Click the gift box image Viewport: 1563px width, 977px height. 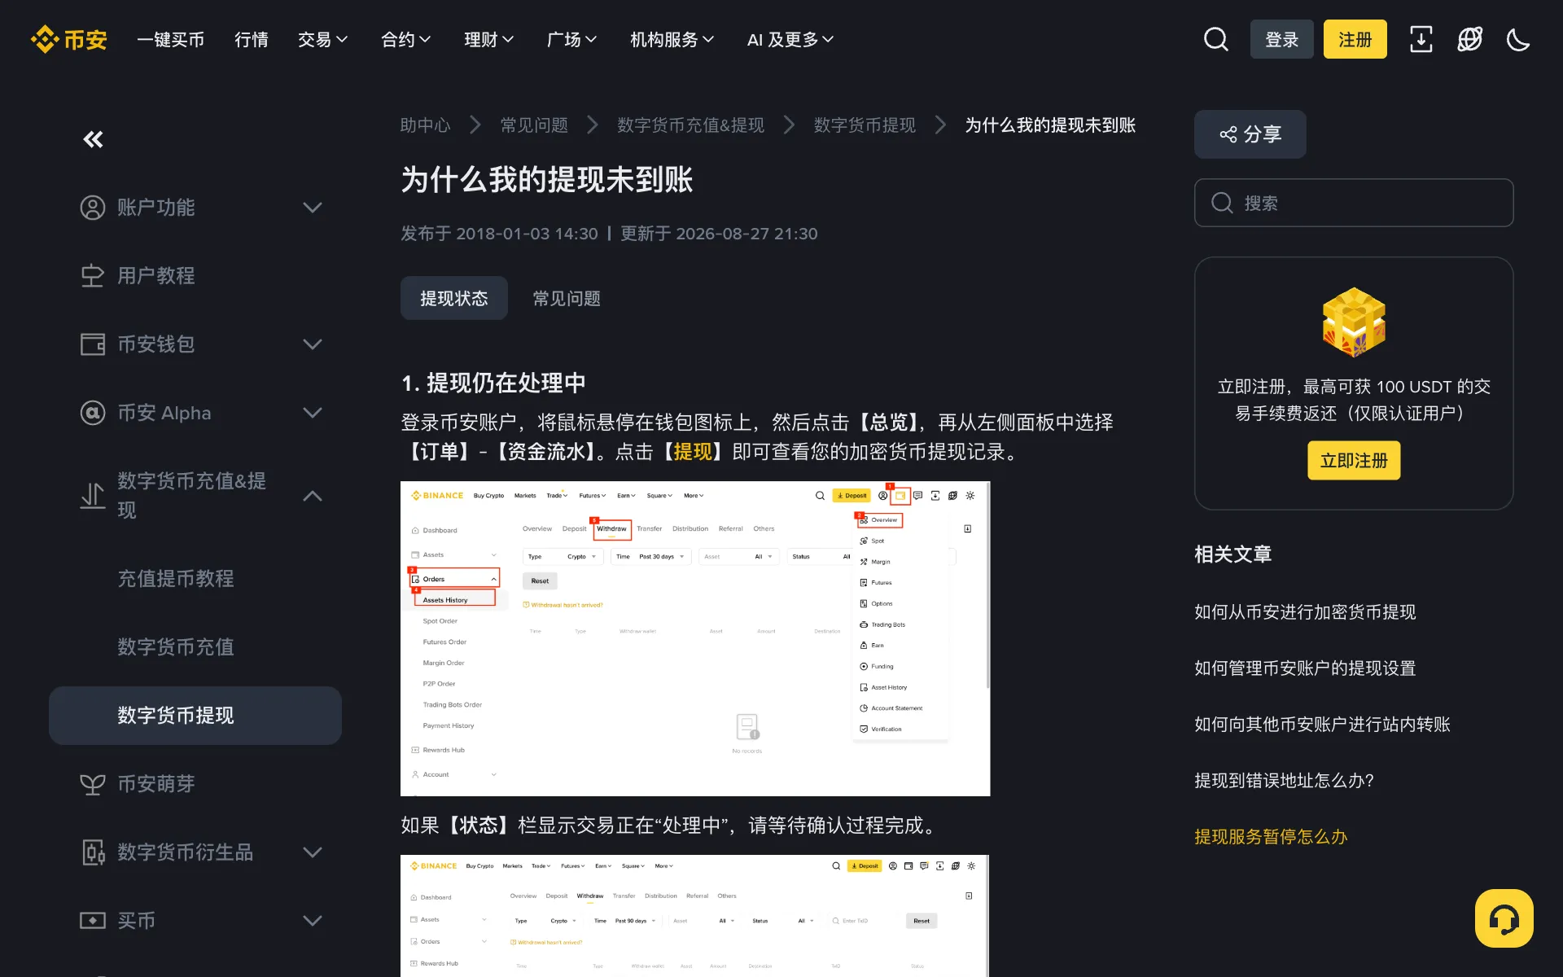point(1354,322)
